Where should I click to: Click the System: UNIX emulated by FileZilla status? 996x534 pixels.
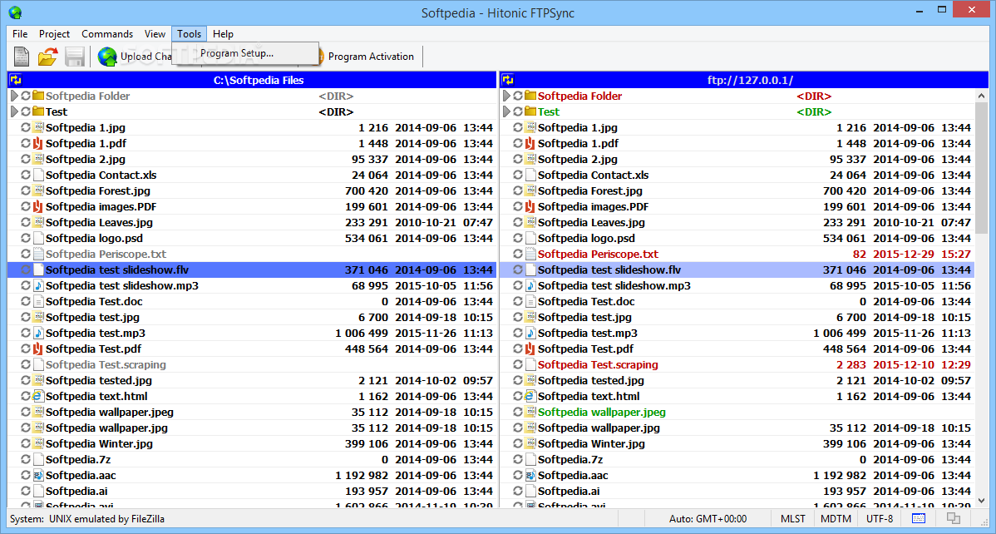[x=87, y=519]
